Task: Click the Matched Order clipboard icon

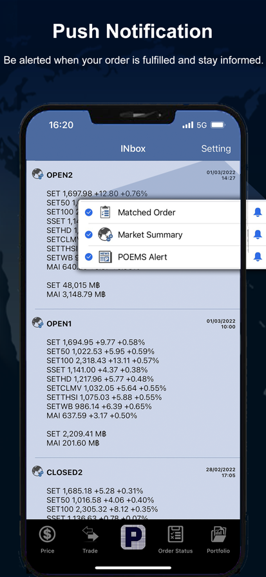Action: [x=105, y=213]
